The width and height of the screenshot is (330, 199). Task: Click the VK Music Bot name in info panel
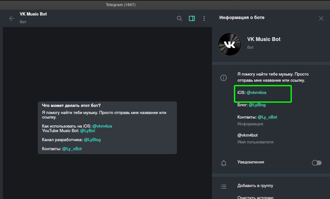pos(264,39)
